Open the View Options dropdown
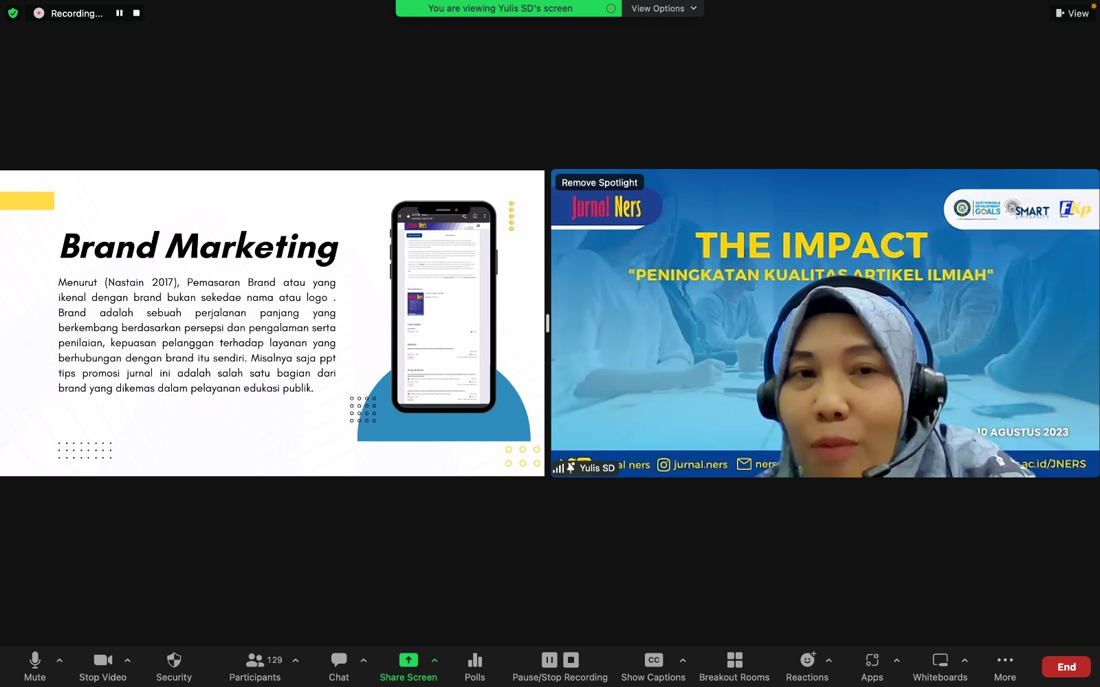The height and width of the screenshot is (687, 1100). 663,8
